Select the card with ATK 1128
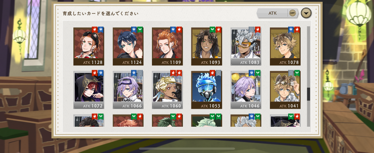374x153 pixels. point(89,46)
